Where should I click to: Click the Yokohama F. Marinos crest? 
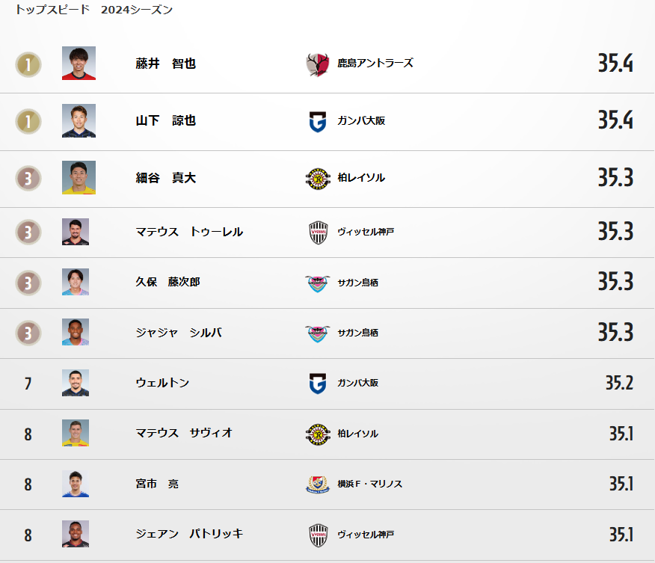pyautogui.click(x=318, y=484)
